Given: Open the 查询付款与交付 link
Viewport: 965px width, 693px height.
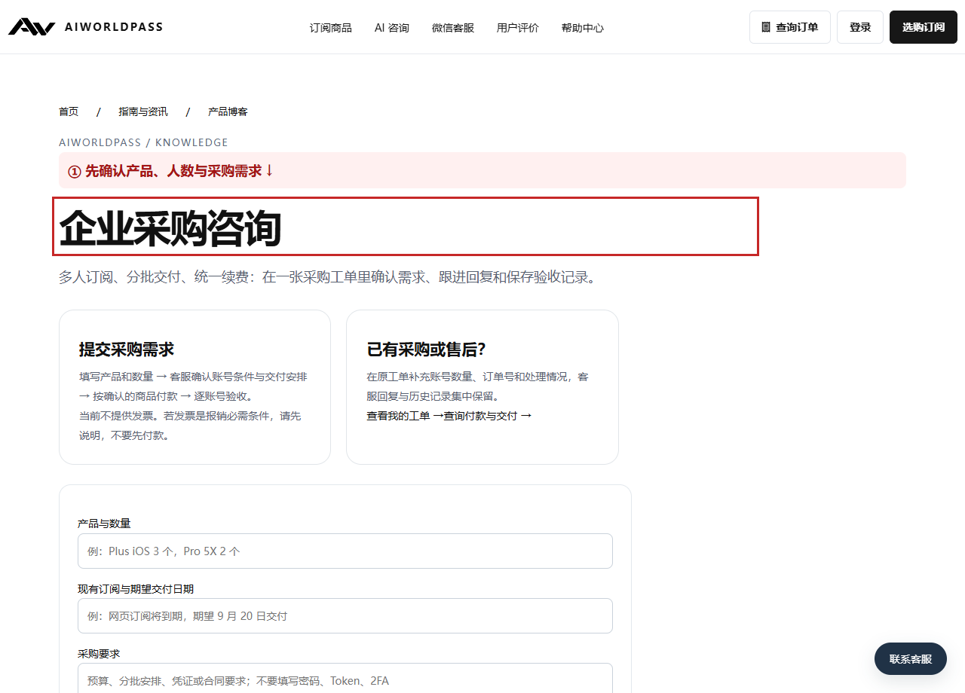Looking at the screenshot, I should click(x=487, y=416).
